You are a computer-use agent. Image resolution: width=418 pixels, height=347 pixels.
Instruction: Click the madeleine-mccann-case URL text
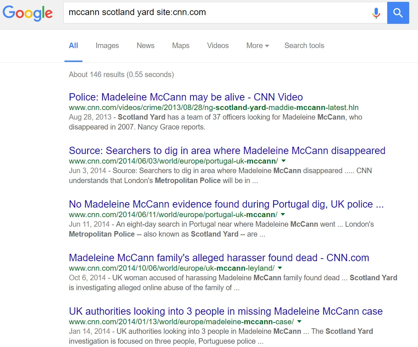coord(181,322)
